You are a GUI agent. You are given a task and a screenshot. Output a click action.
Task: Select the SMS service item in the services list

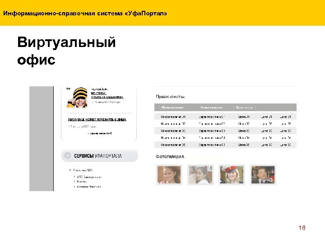click(x=83, y=170)
